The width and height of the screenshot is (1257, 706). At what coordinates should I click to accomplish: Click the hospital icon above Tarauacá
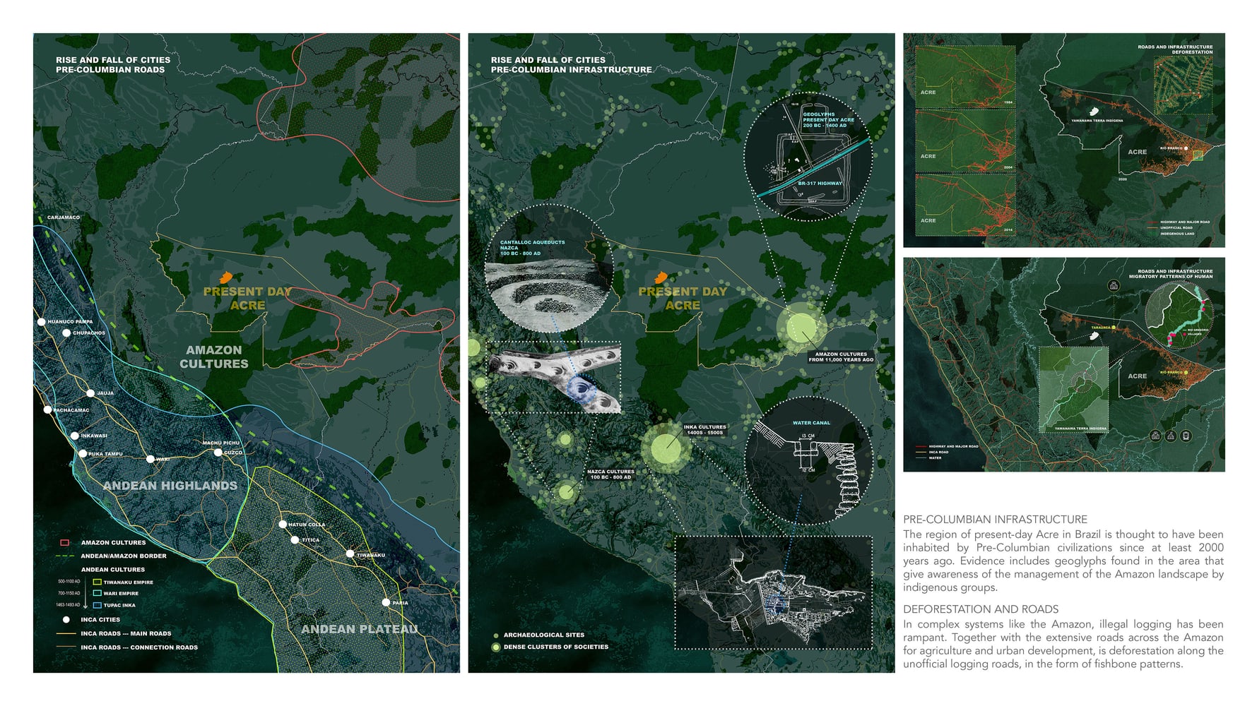coord(1114,286)
